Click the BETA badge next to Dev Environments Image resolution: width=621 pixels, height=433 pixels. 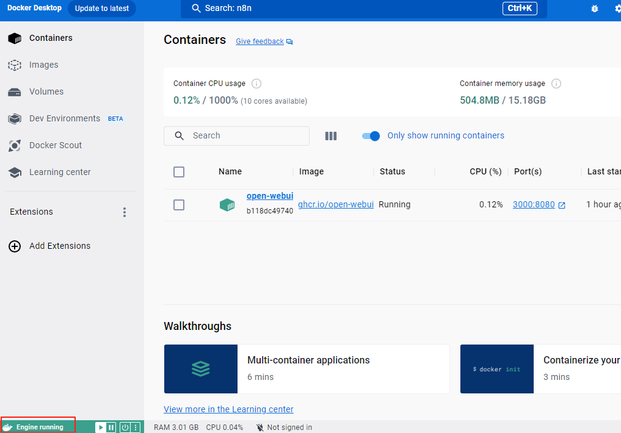click(115, 119)
